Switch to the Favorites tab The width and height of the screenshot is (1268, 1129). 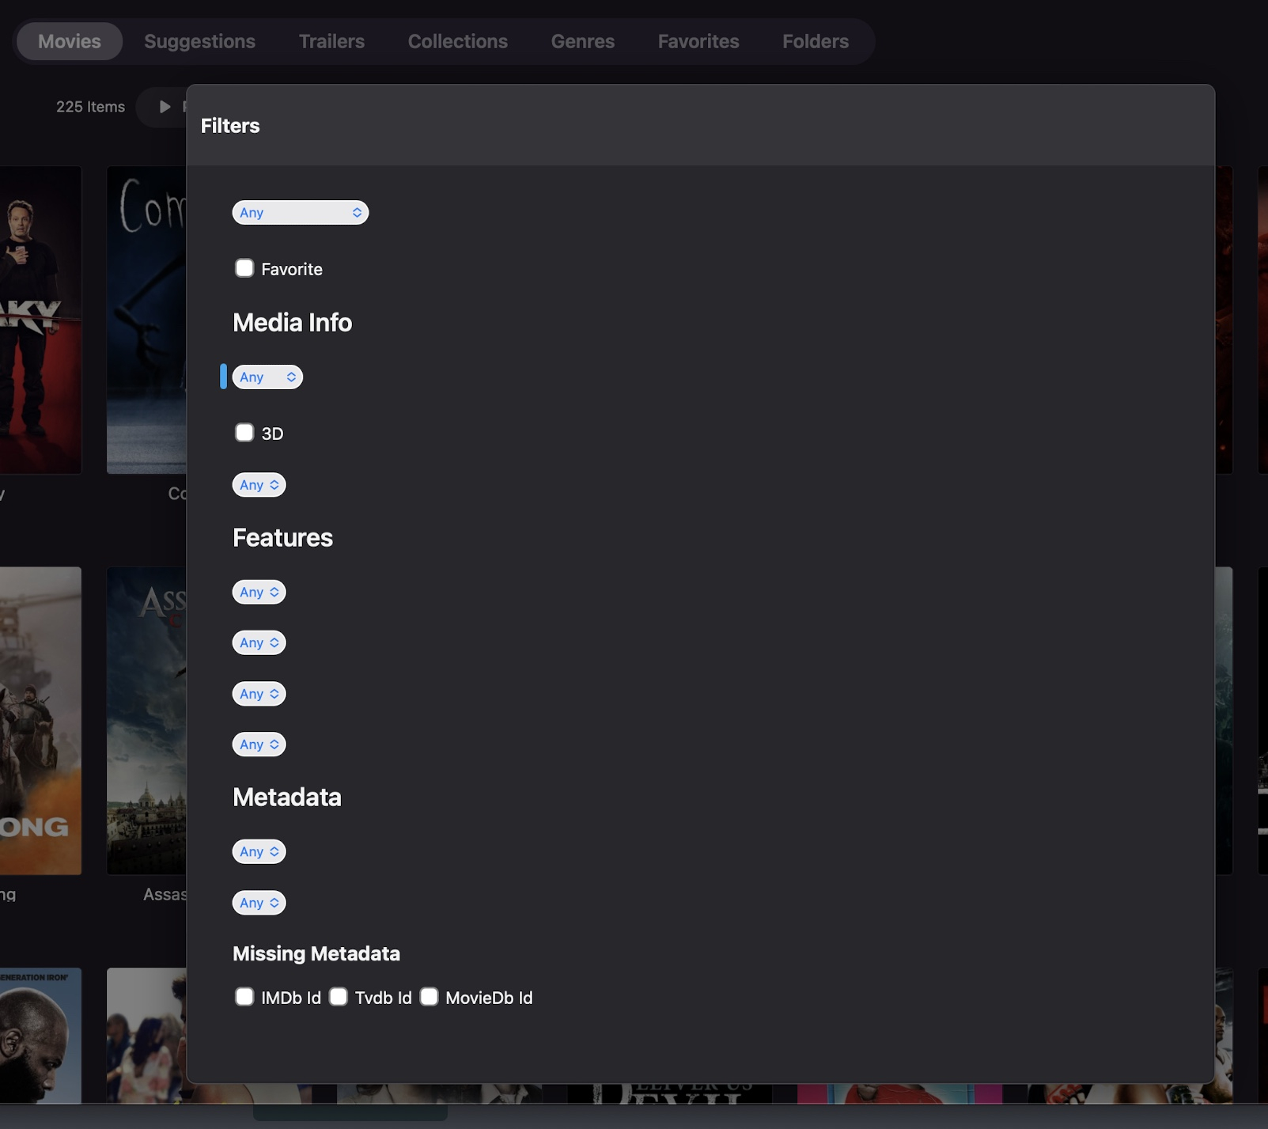pyautogui.click(x=698, y=41)
